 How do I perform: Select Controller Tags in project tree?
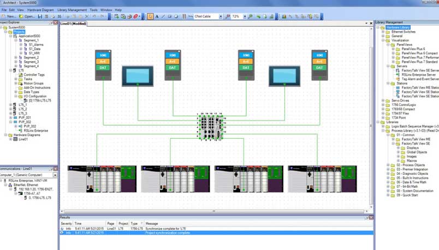click(x=34, y=75)
